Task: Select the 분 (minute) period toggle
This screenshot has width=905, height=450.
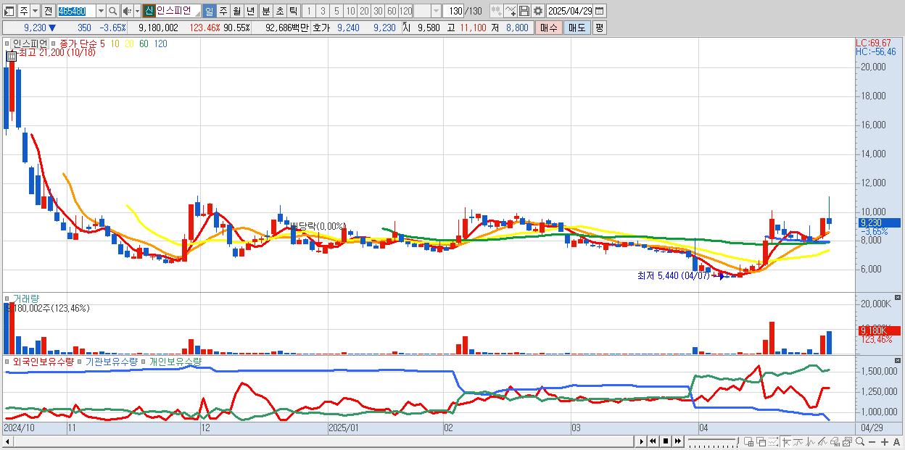Action: click(x=265, y=11)
